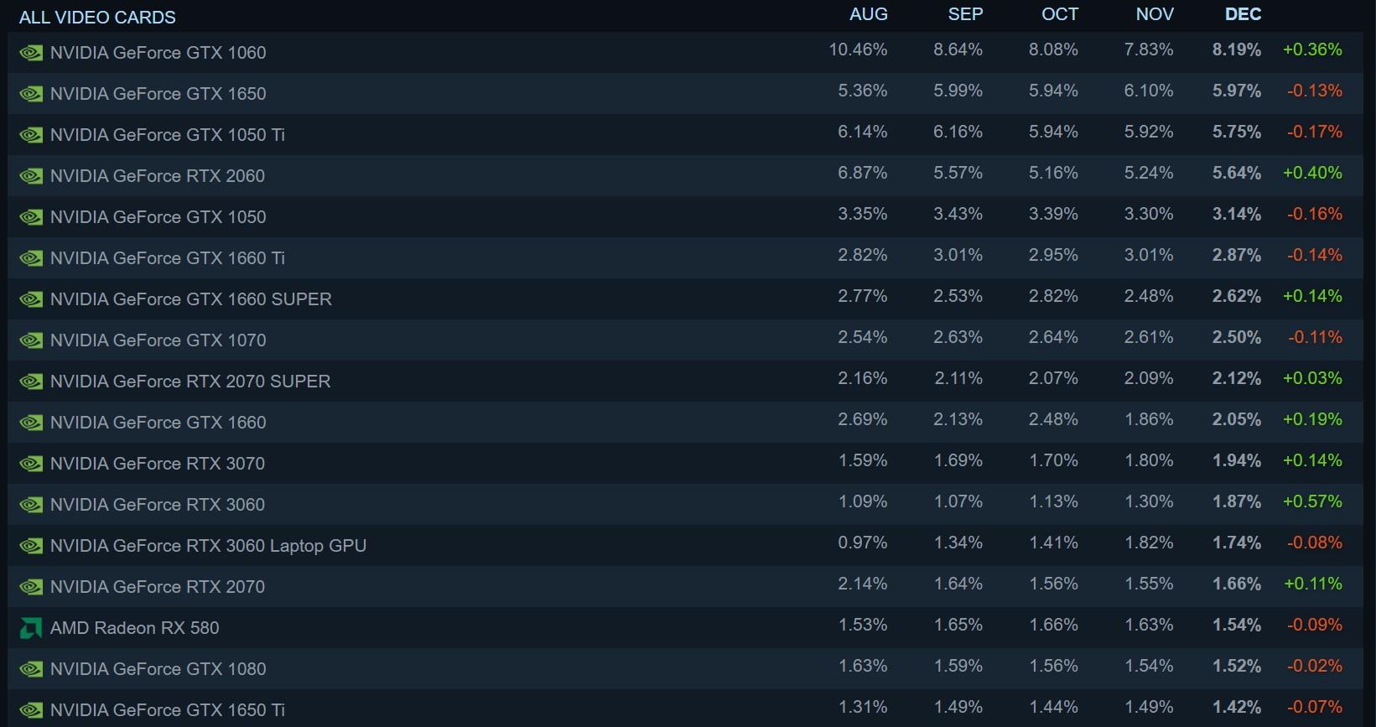
Task: Click the AMD logo beside Radeon RX 580
Action: [31, 628]
